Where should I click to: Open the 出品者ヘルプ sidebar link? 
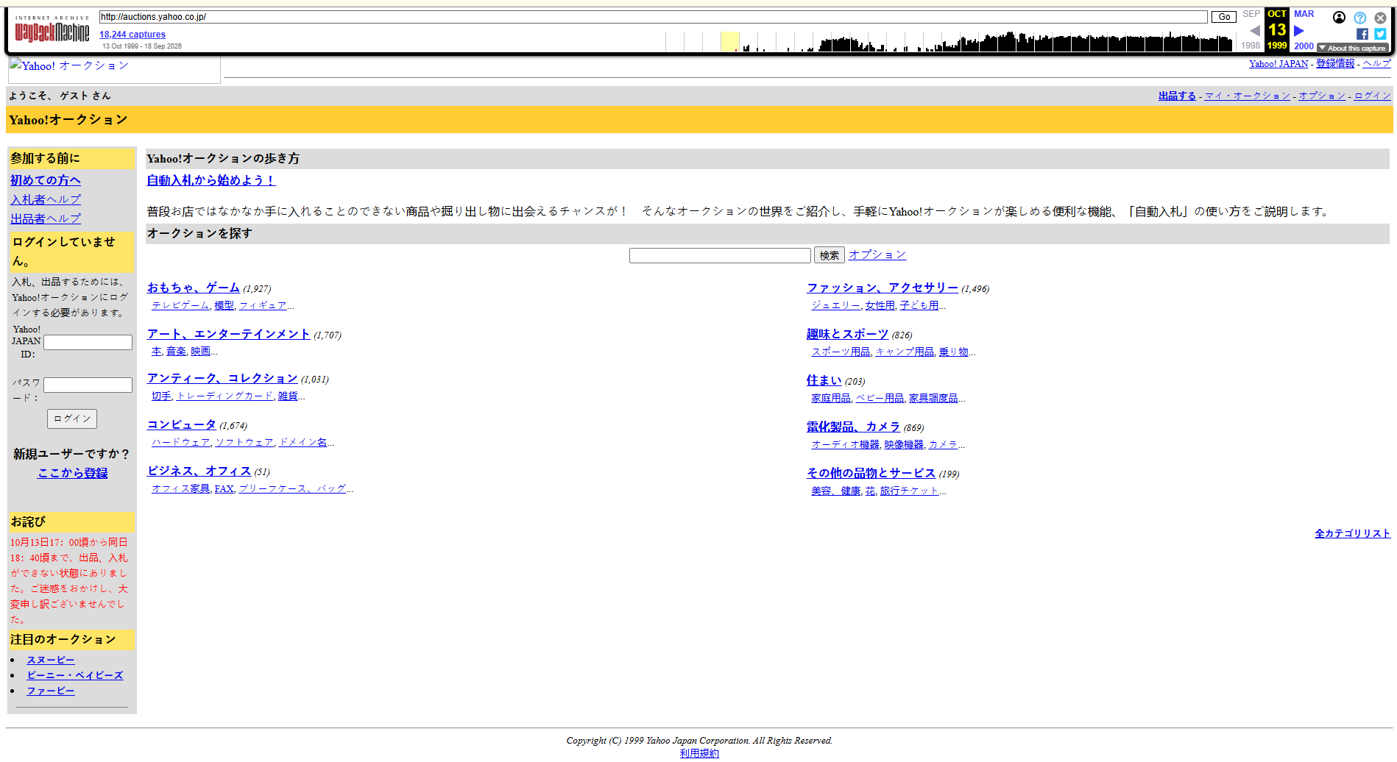46,218
